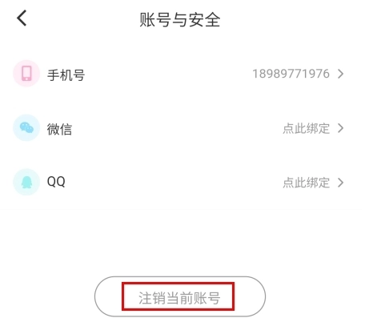Open the chevron in the QQ row
This screenshot has height=322, width=365.
pyautogui.click(x=340, y=183)
